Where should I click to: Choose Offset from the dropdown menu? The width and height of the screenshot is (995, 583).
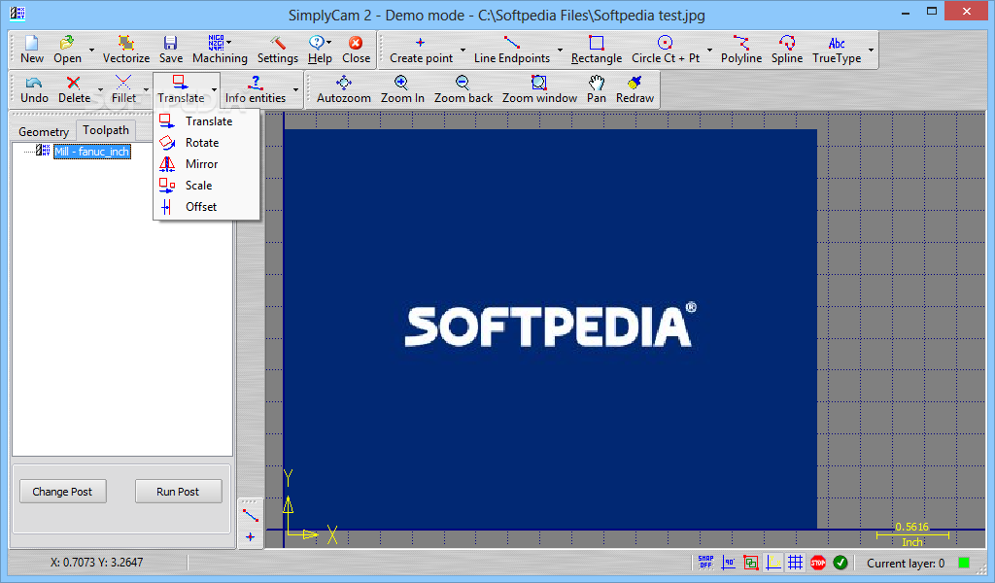click(206, 207)
